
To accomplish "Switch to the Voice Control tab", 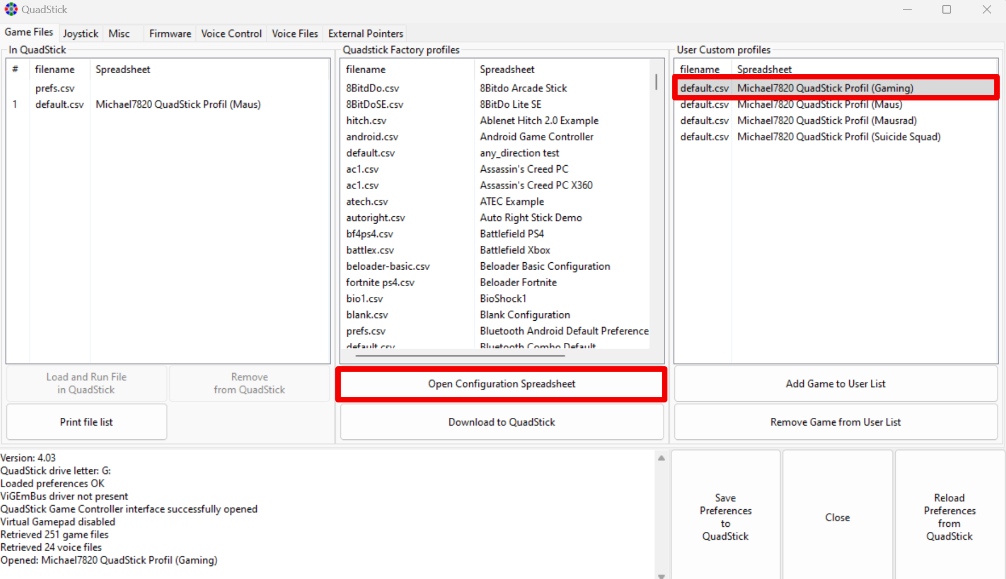I will (232, 33).
